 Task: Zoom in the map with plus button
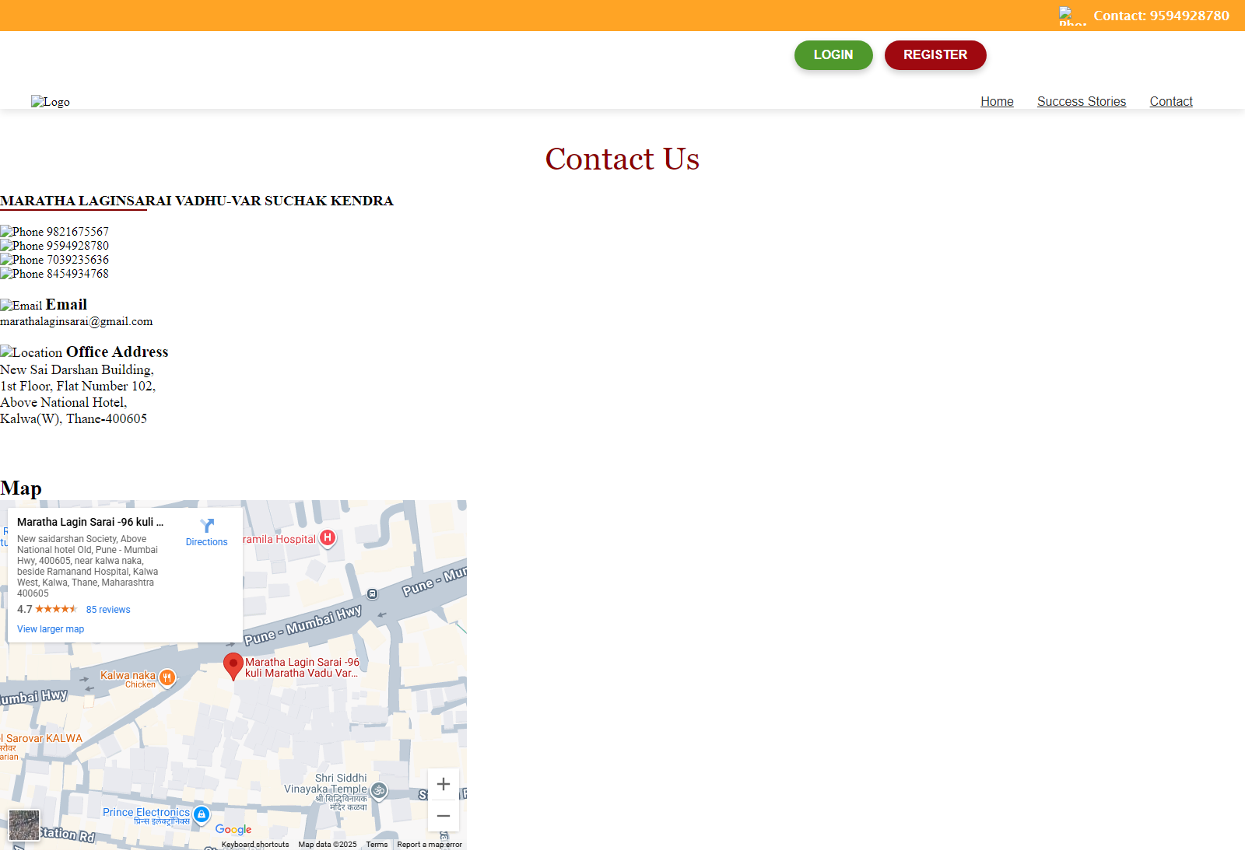click(444, 785)
